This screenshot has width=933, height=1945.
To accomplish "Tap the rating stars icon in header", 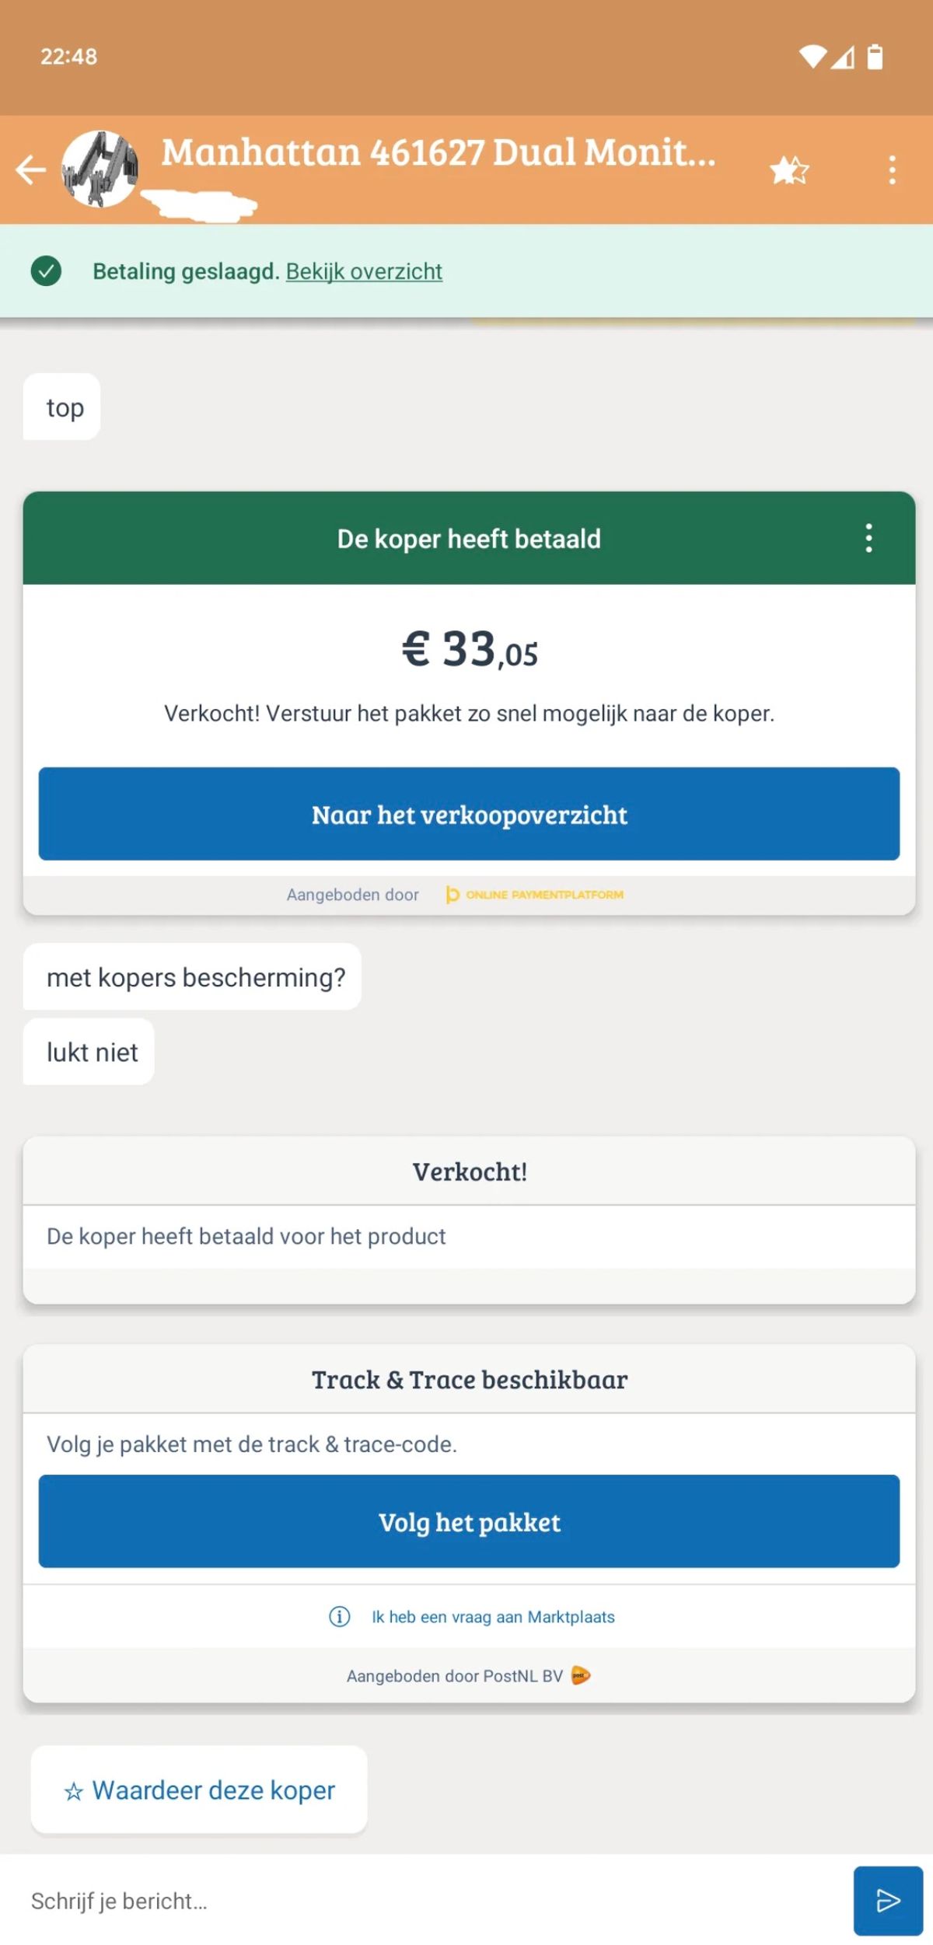I will coord(789,170).
